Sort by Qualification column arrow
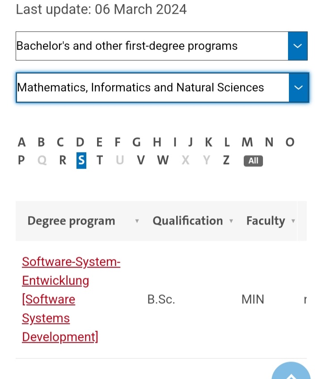The height and width of the screenshot is (379, 322). tap(231, 221)
